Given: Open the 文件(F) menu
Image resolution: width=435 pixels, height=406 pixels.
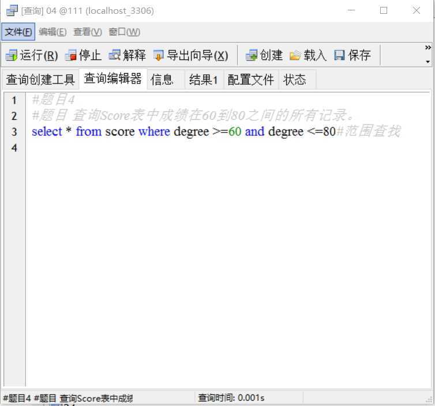Looking at the screenshot, I should (x=18, y=32).
